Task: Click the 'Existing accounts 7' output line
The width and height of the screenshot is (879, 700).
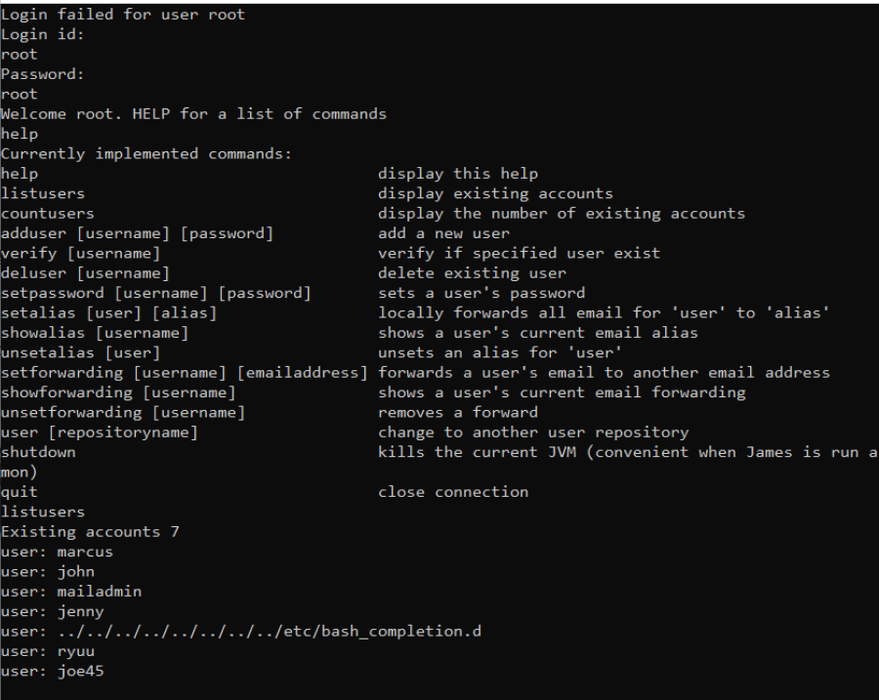Action: (90, 532)
